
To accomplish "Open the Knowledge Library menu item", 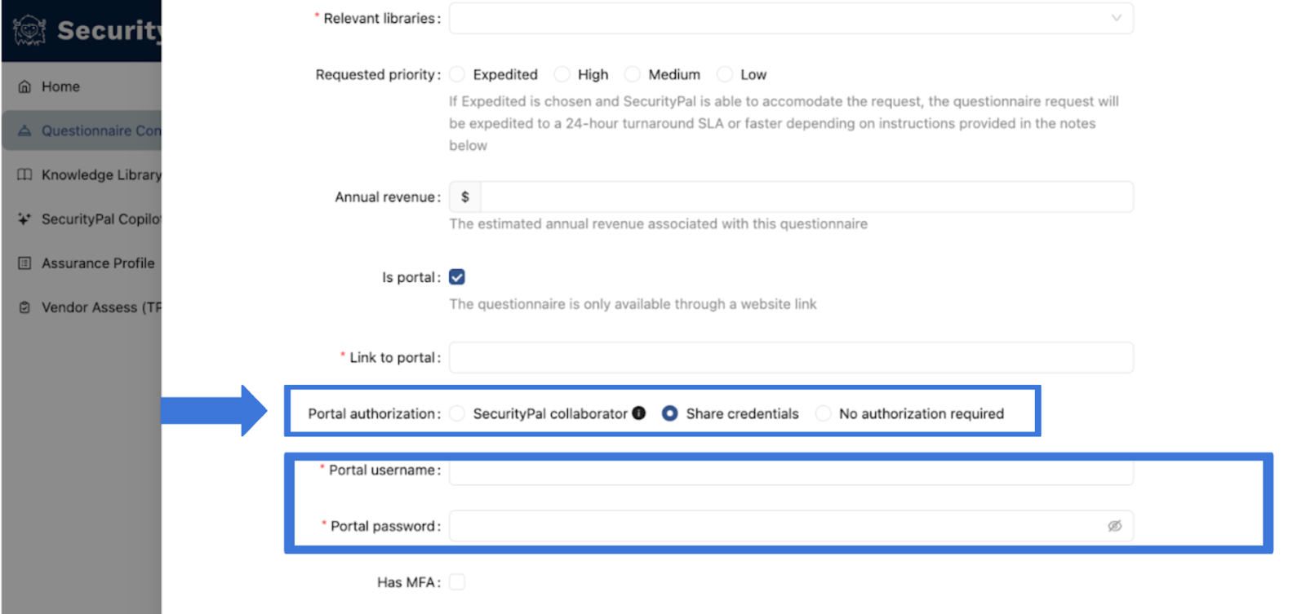I will tap(82, 174).
